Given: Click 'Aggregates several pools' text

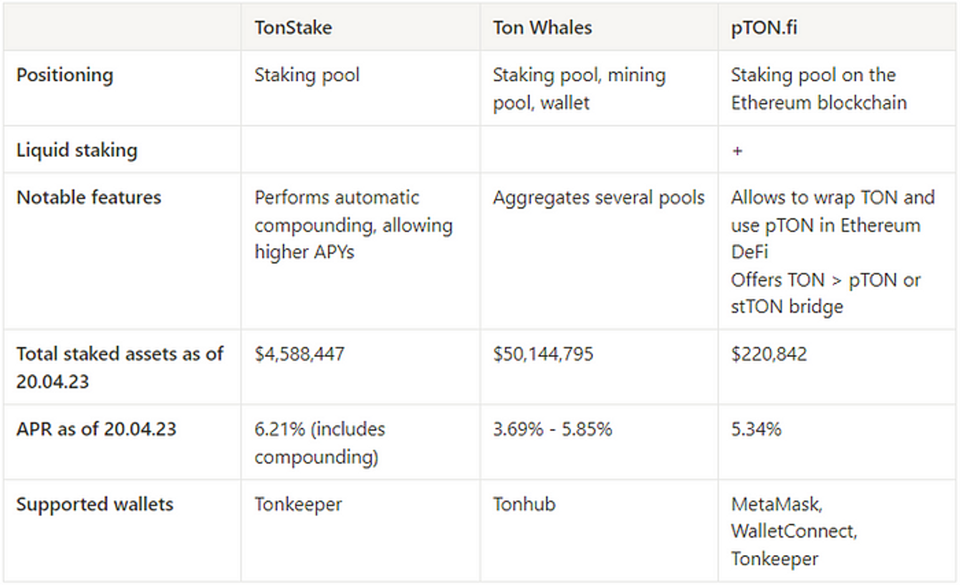Looking at the screenshot, I should pyautogui.click(x=598, y=197).
